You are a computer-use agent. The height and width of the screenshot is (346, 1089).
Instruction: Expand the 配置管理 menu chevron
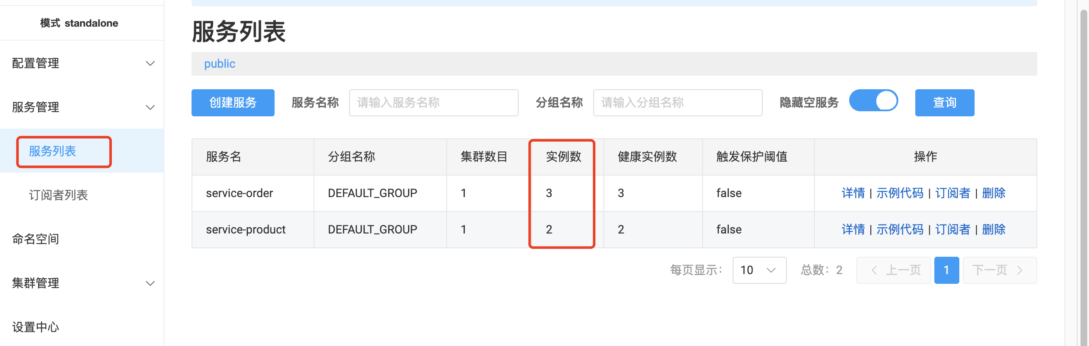click(x=150, y=63)
